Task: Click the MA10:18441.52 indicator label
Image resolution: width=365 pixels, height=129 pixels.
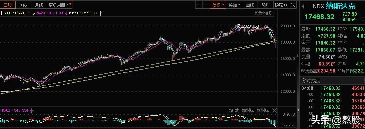Action: click(x=18, y=13)
